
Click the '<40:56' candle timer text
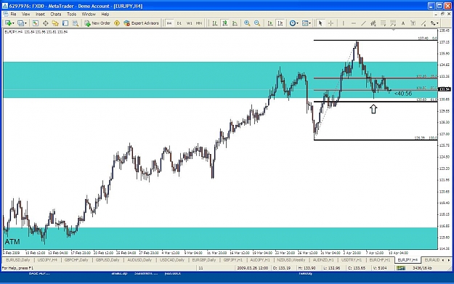403,94
